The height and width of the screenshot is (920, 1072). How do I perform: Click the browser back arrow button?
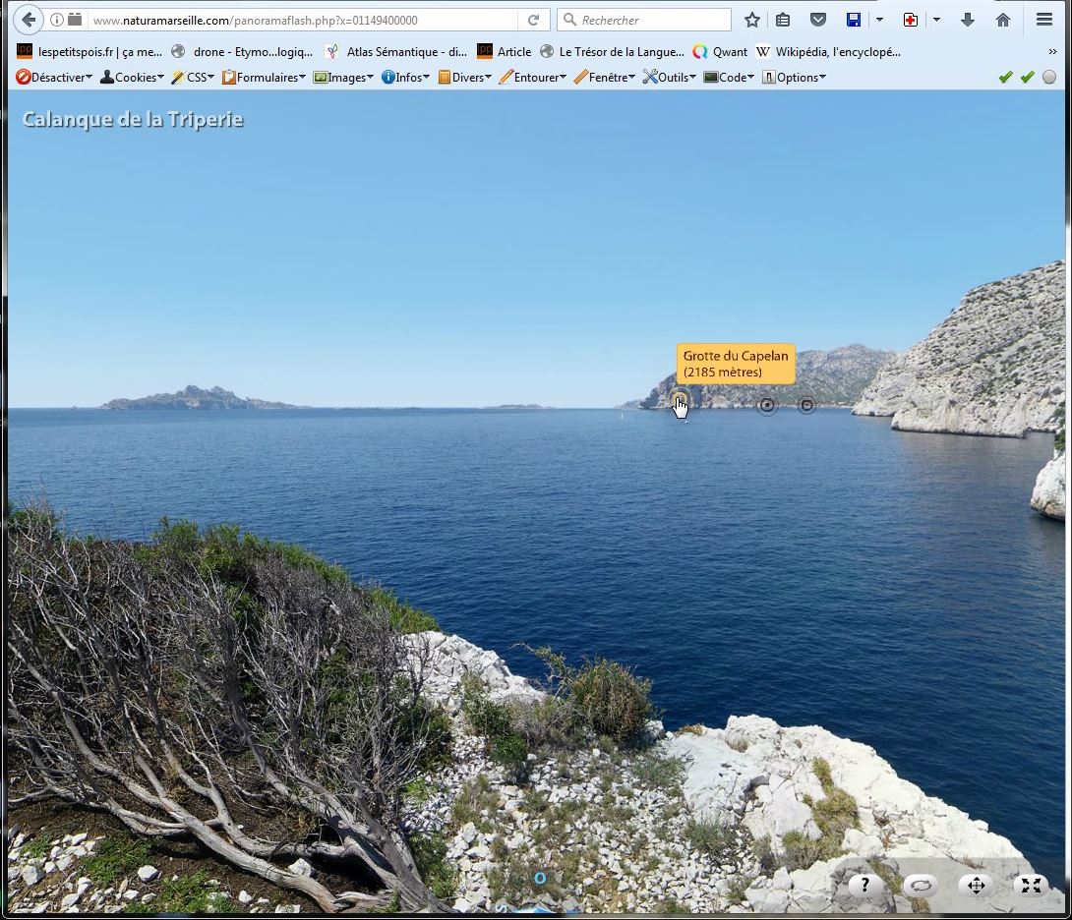(29, 20)
